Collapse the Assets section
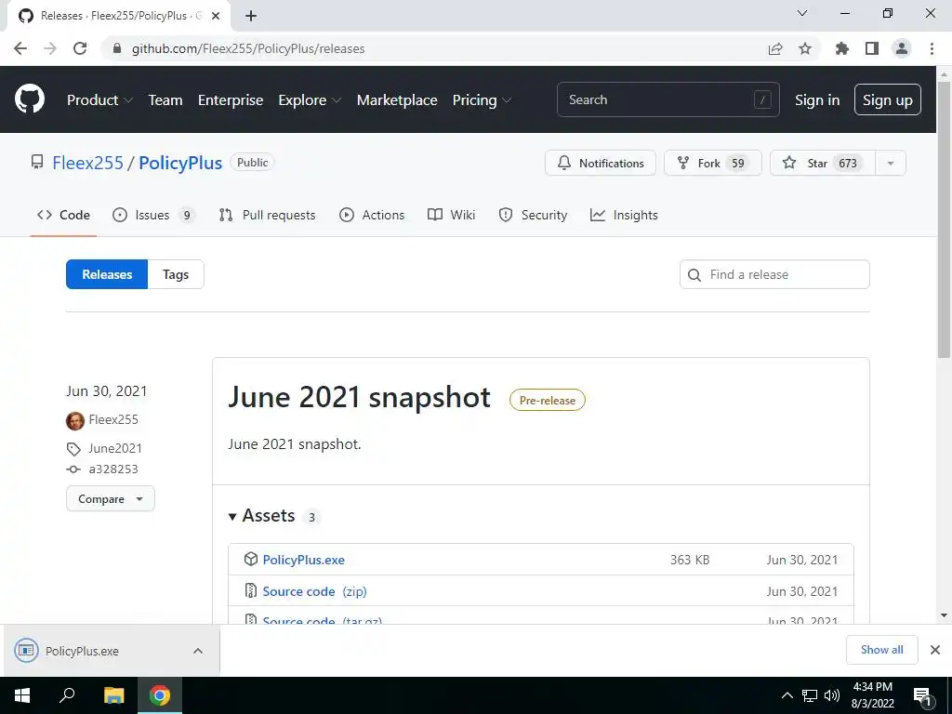This screenshot has height=714, width=952. 261,516
